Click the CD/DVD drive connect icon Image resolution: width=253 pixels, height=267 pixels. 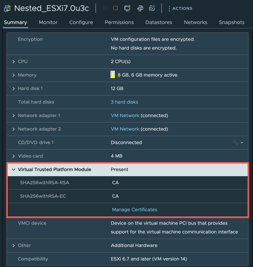[x=236, y=143]
